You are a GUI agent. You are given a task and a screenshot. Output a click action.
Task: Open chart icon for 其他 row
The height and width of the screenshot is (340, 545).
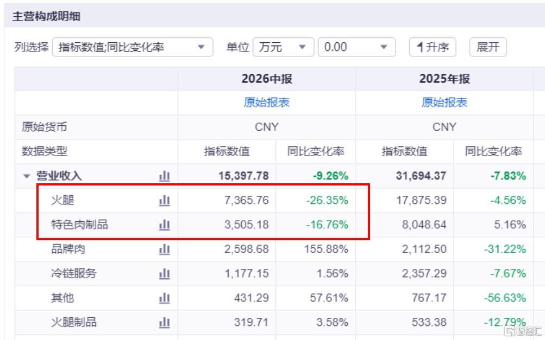tap(165, 298)
